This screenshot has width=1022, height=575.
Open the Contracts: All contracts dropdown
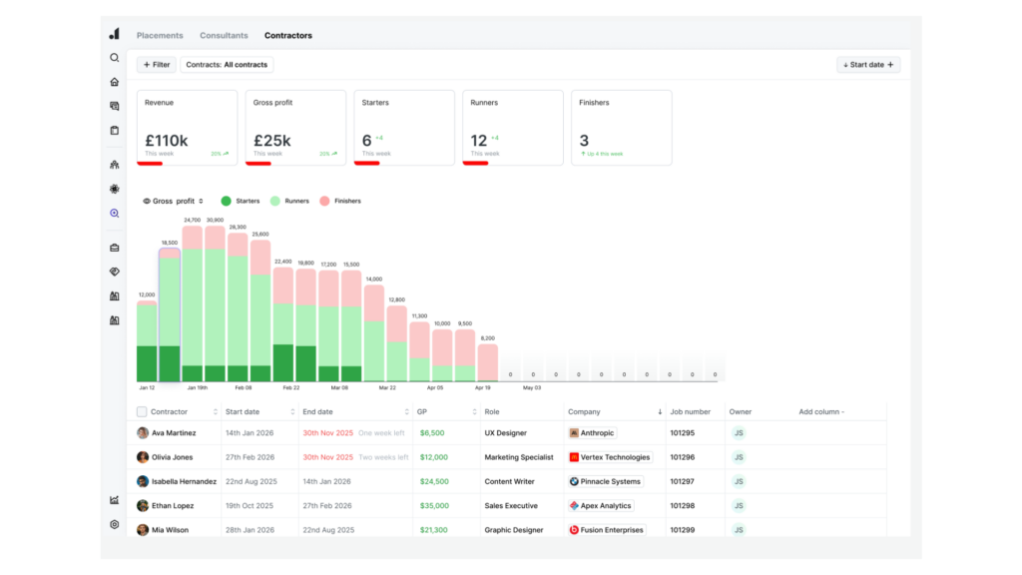pos(227,65)
